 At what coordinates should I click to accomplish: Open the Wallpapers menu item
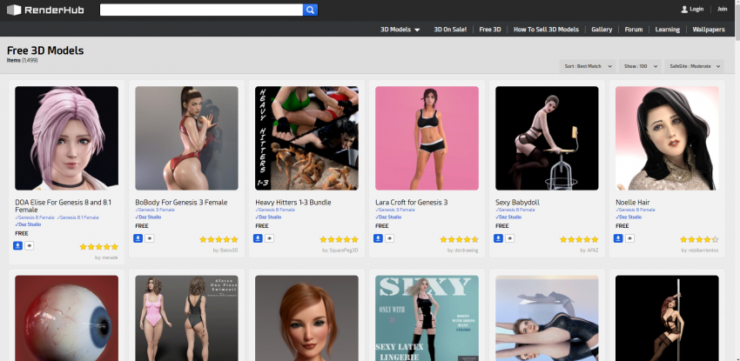(x=709, y=30)
